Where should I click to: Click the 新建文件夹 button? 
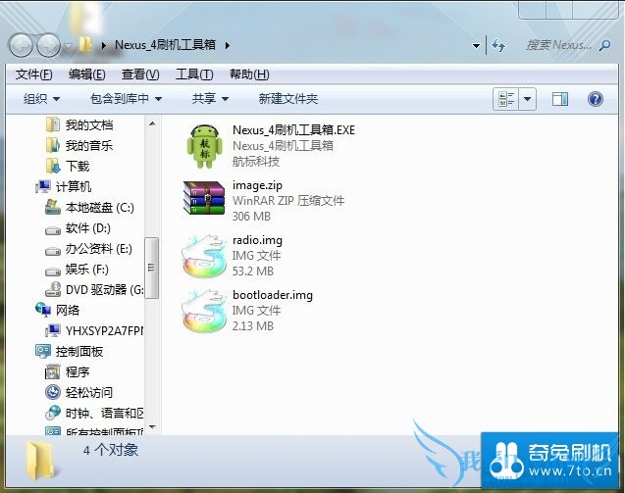(288, 99)
